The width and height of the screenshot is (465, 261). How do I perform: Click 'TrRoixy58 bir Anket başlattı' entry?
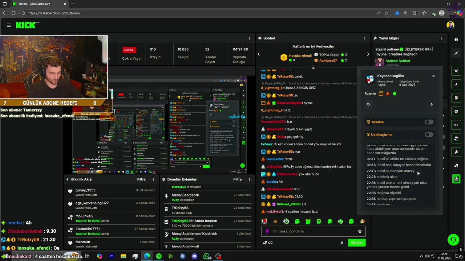coord(207,223)
